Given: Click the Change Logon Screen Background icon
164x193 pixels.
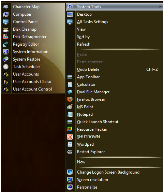Looking at the screenshot, I should (x=70, y=172).
